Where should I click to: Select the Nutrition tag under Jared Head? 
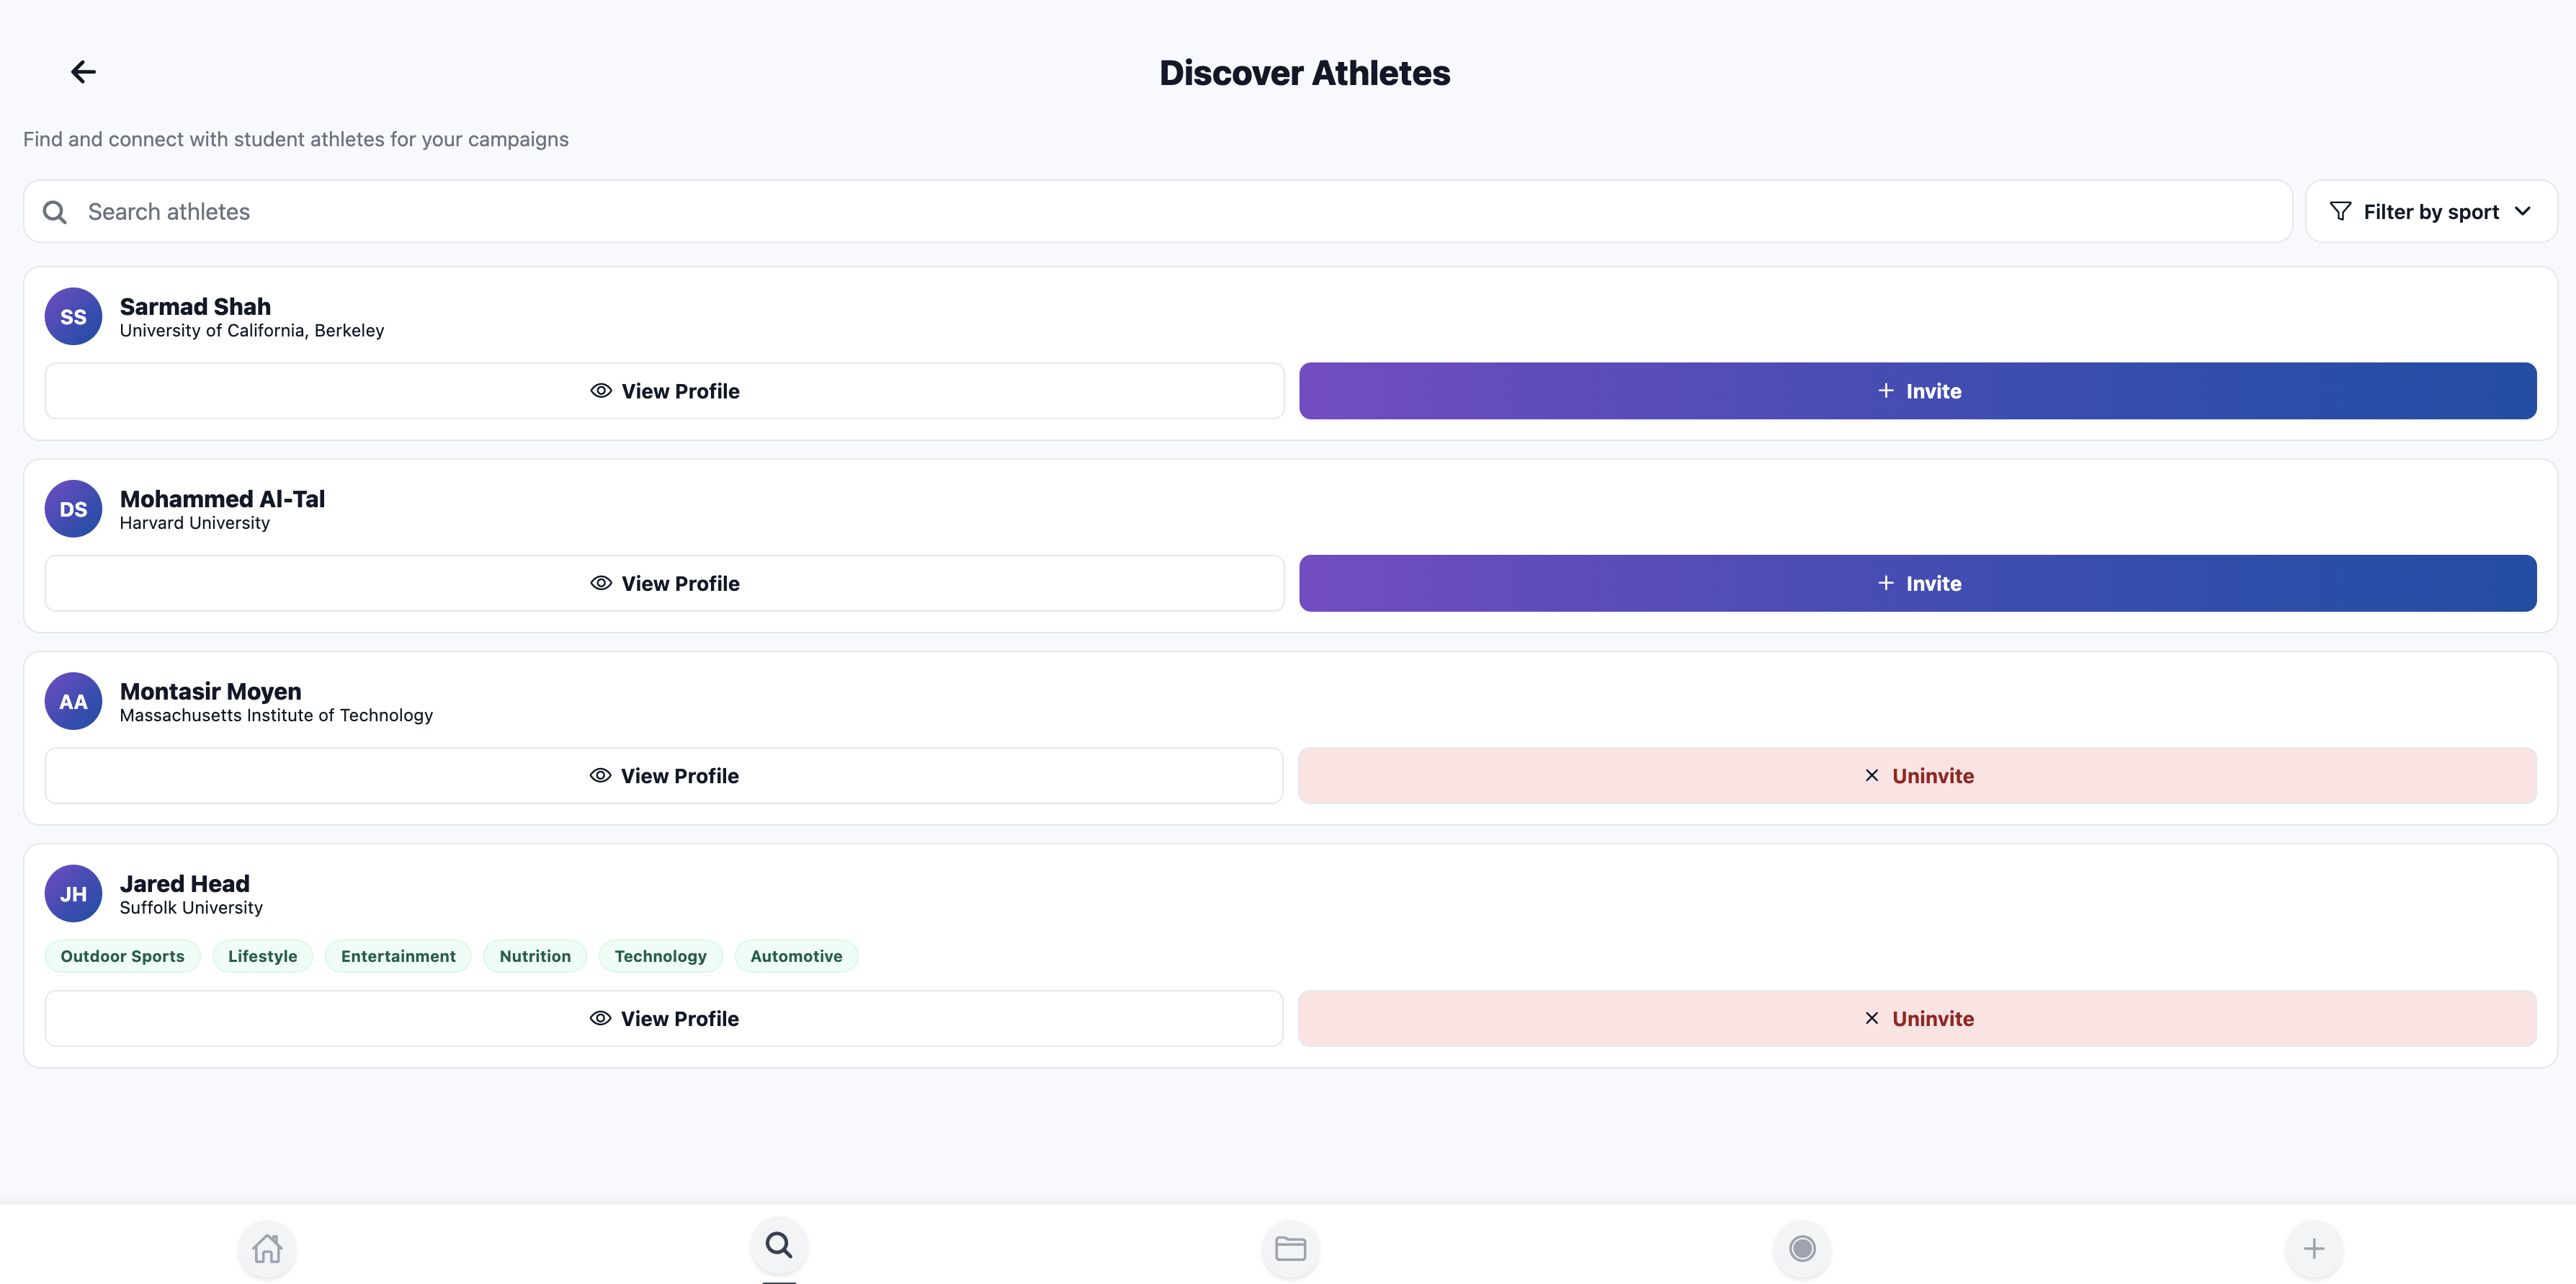(534, 955)
